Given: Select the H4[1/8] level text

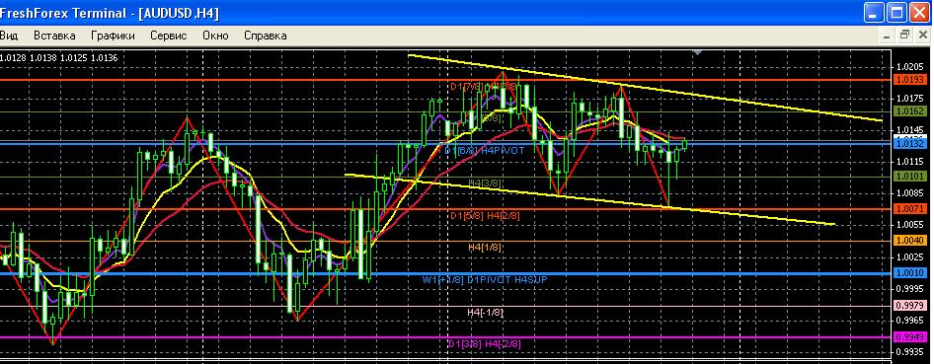Looking at the screenshot, I should [x=484, y=248].
